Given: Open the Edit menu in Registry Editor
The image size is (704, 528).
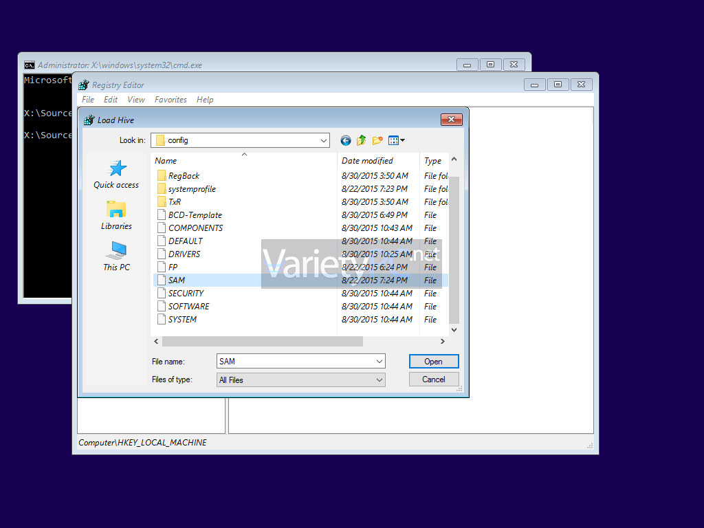Looking at the screenshot, I should 111,99.
